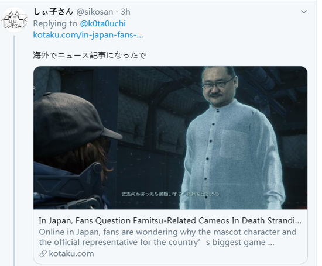The width and height of the screenshot is (322, 266).
Task: Open the Death Stranding preview card image
Action: 170,137
